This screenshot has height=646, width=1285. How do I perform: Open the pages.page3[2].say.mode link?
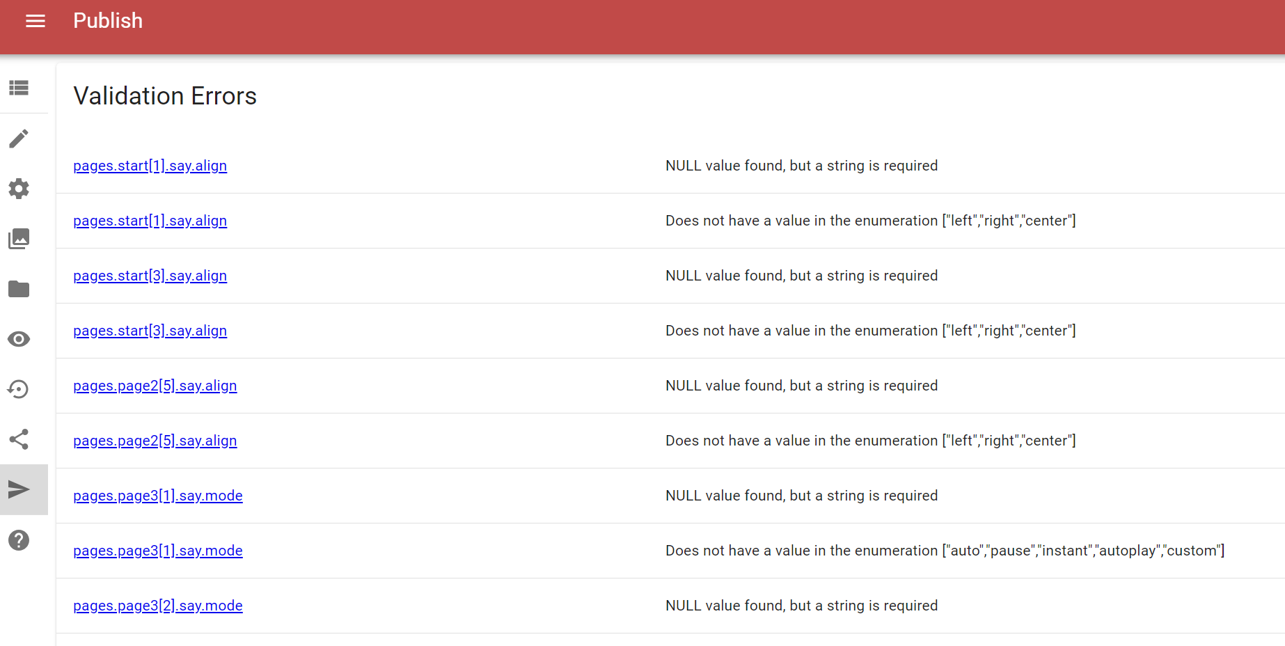click(x=158, y=606)
